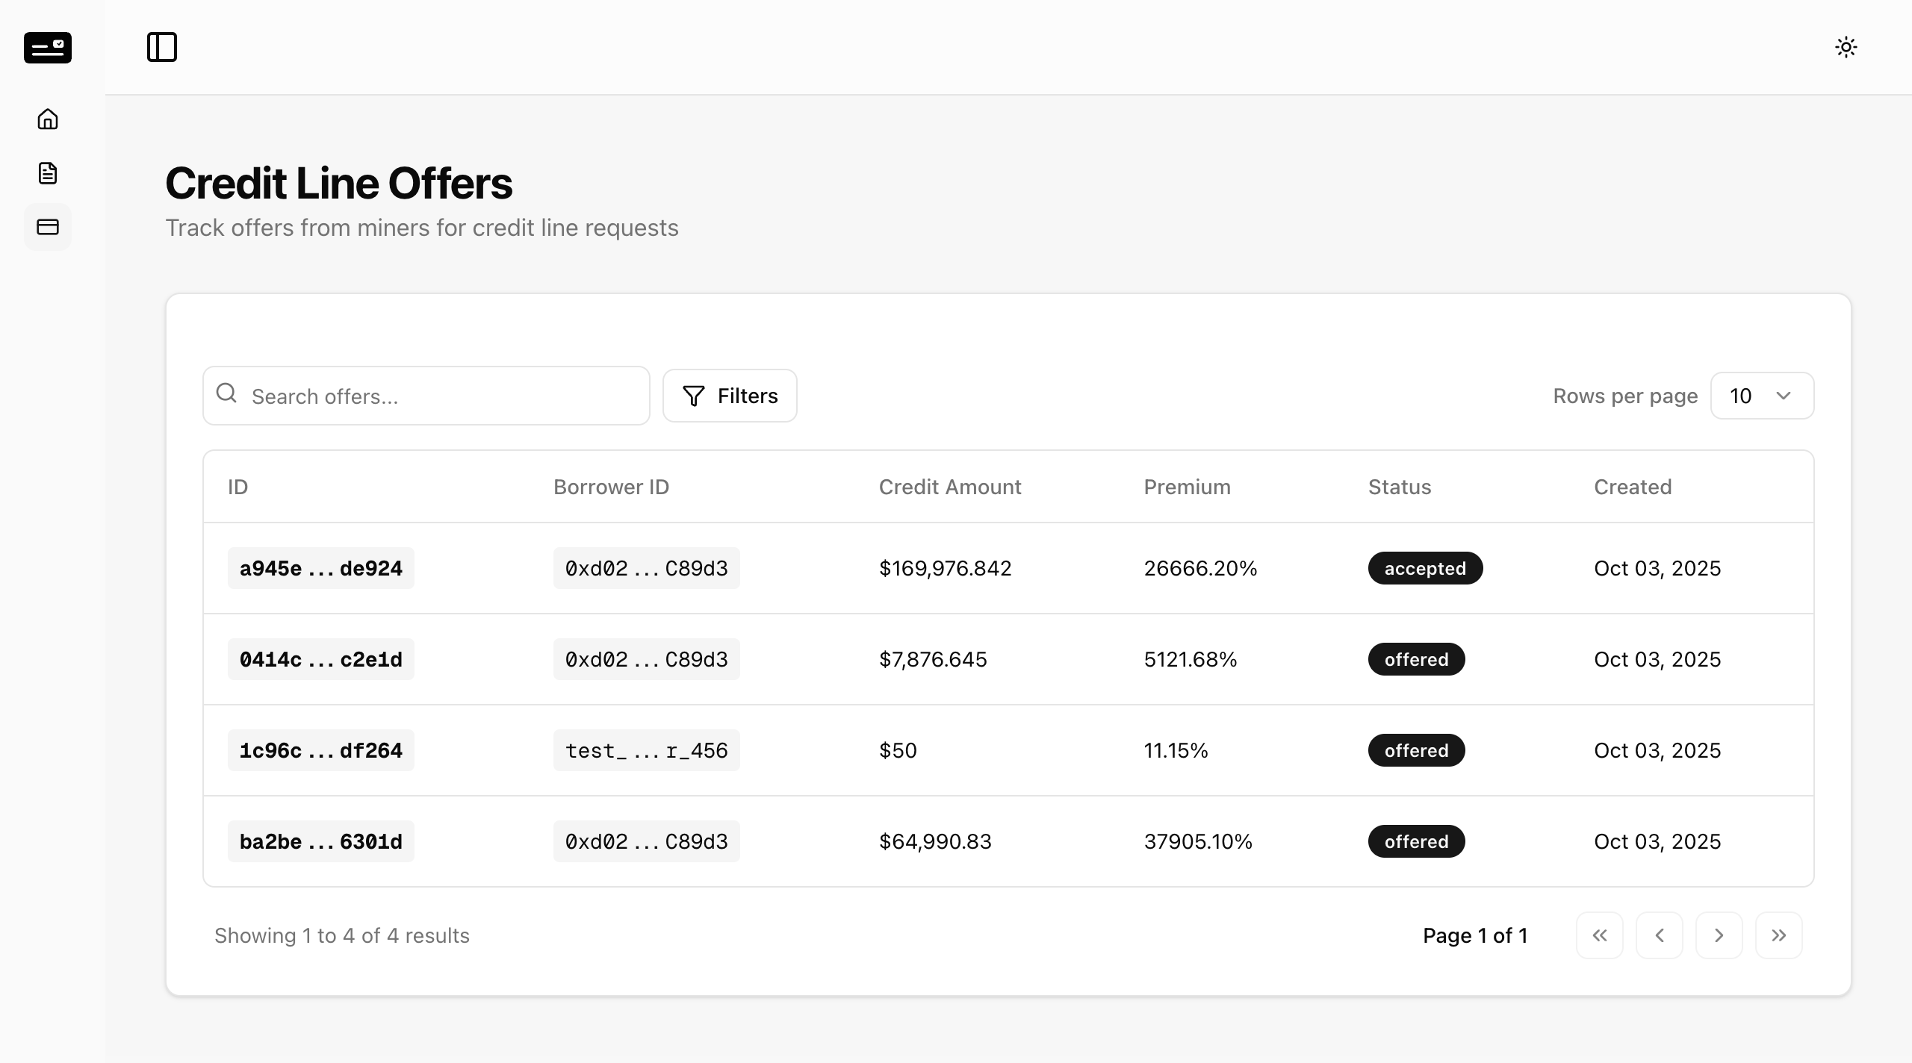Click credit amount $64,990.83
Screen dimensions: 1912x1063
(x=935, y=841)
